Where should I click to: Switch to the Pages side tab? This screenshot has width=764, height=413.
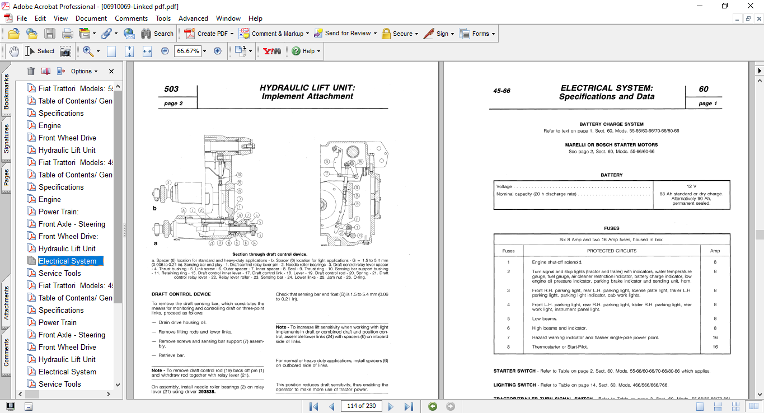pyautogui.click(x=6, y=177)
